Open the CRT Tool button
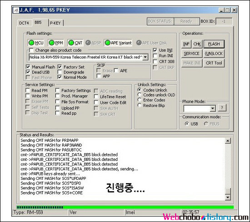The image size is (250, 222). (214, 63)
